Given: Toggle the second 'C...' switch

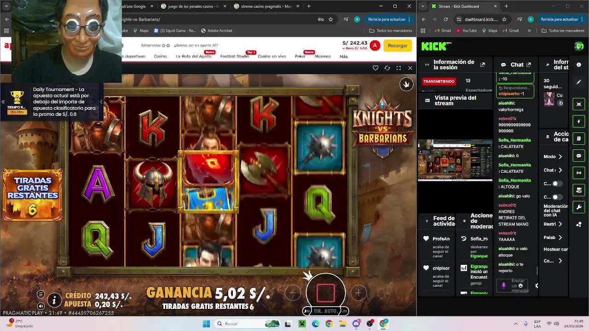Looking at the screenshot, I should (557, 197).
